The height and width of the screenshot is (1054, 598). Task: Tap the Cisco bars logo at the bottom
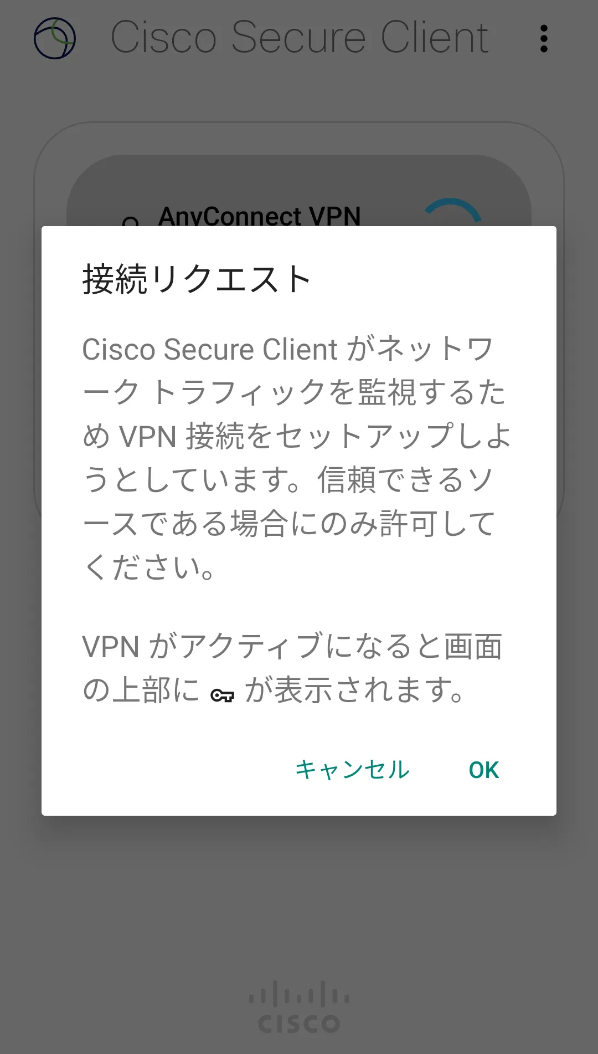299,994
